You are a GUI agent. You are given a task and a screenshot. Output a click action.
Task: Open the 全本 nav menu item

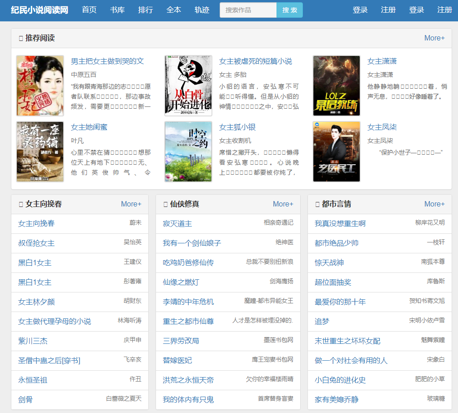(174, 10)
